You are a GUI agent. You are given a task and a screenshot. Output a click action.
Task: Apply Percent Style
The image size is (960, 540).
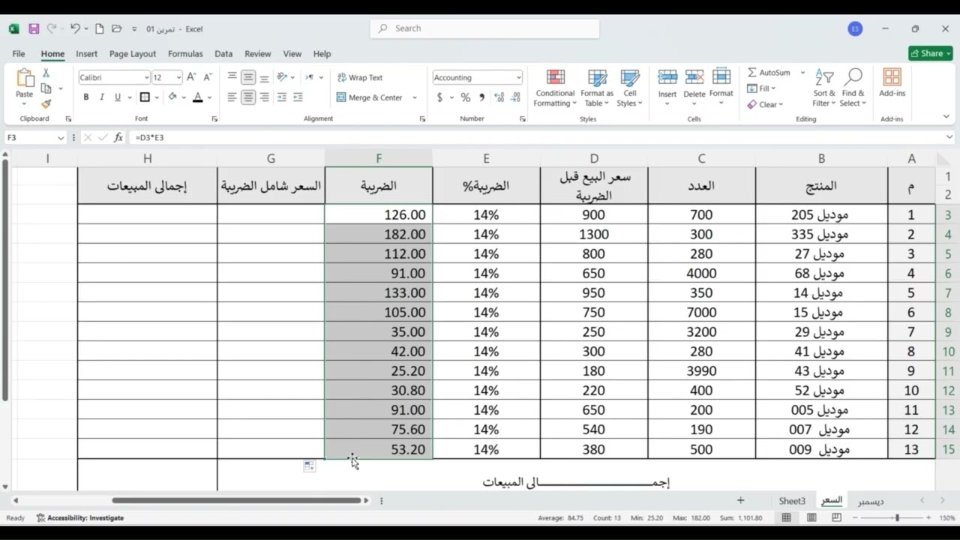pyautogui.click(x=466, y=97)
